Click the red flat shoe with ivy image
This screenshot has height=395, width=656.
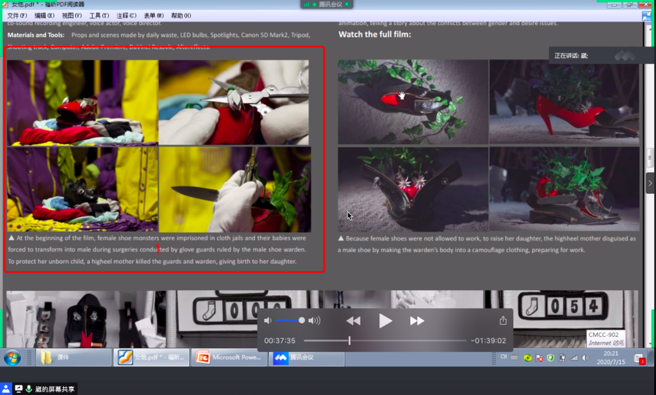click(x=413, y=102)
